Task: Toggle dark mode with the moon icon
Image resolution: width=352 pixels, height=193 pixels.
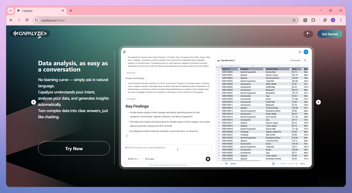Action: coord(308,34)
